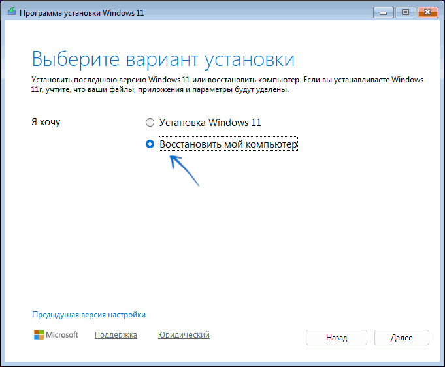Click the "Выберите вариант установки" heading
The width and height of the screenshot is (445, 367).
click(x=163, y=59)
